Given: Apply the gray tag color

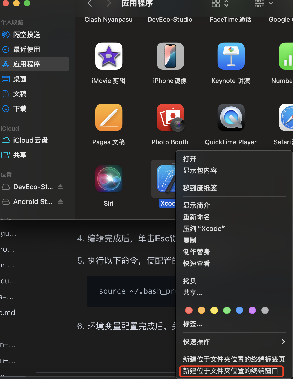Looking at the screenshot, I should [265, 310].
